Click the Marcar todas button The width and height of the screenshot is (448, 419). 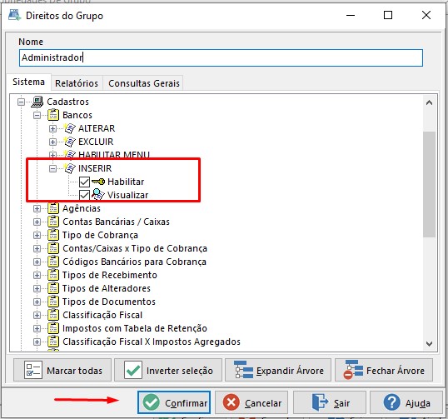click(62, 370)
